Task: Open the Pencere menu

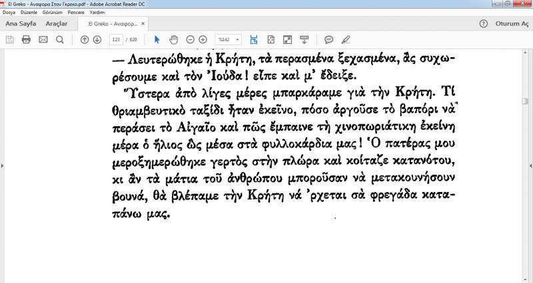Action: pos(76,12)
